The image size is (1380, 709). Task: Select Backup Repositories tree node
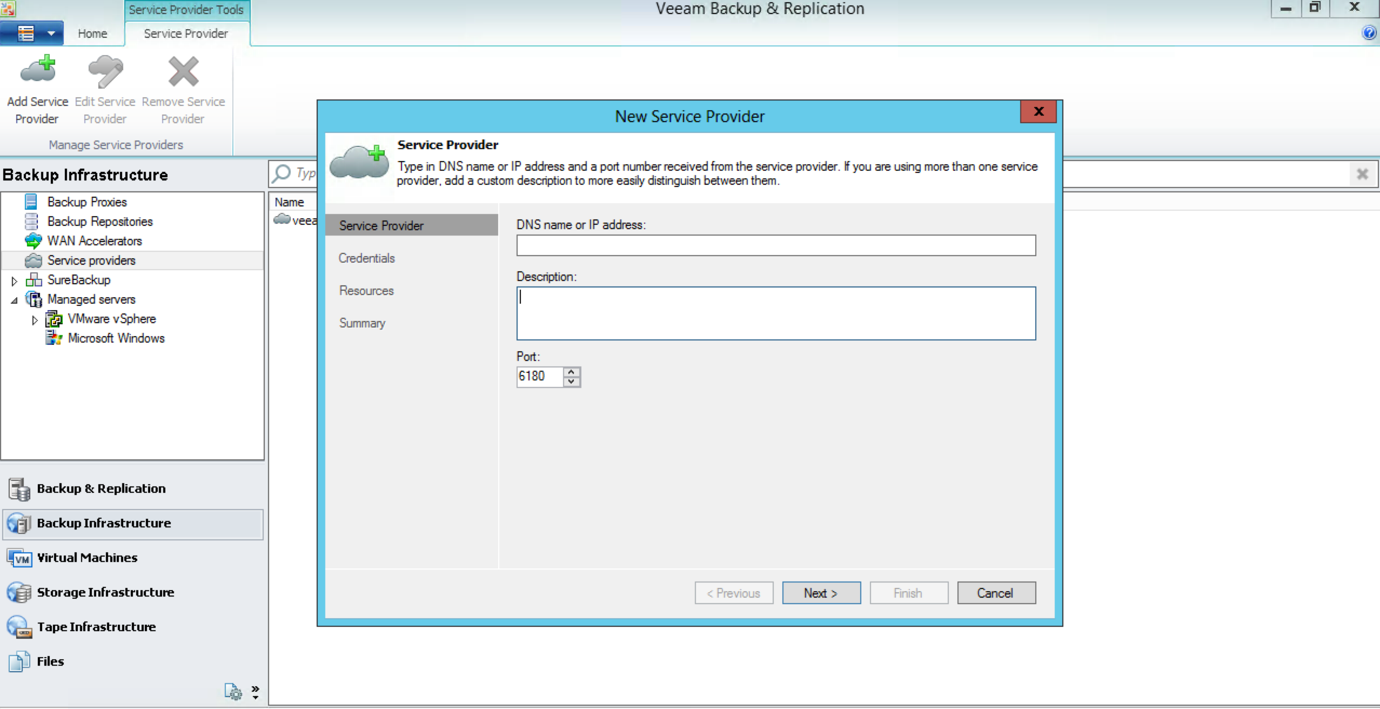click(x=100, y=222)
